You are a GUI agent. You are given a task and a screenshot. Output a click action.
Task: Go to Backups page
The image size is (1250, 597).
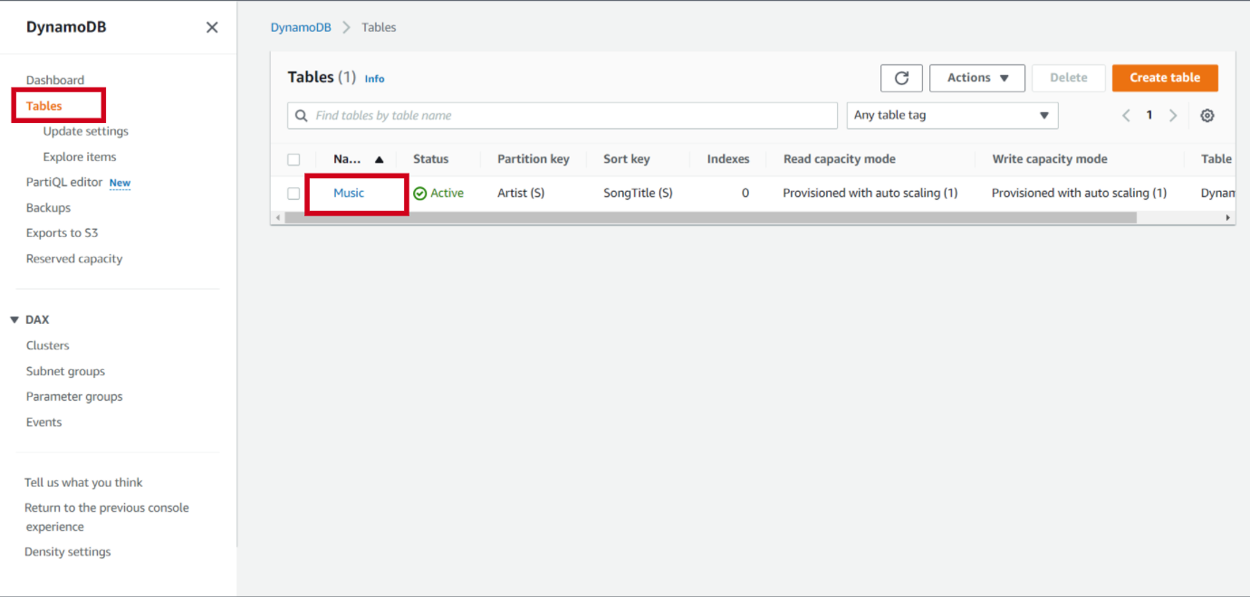(x=48, y=208)
